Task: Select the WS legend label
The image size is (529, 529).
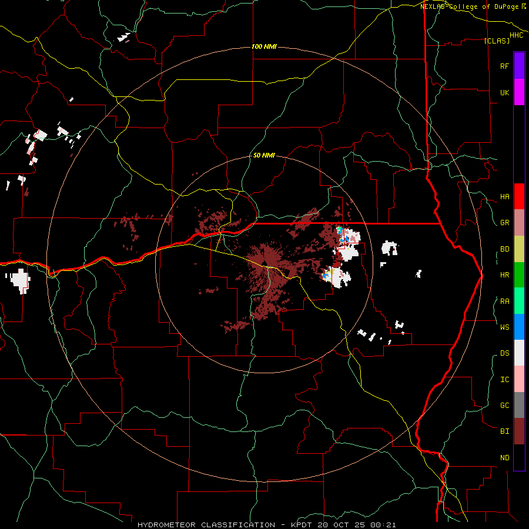Action: pyautogui.click(x=504, y=327)
